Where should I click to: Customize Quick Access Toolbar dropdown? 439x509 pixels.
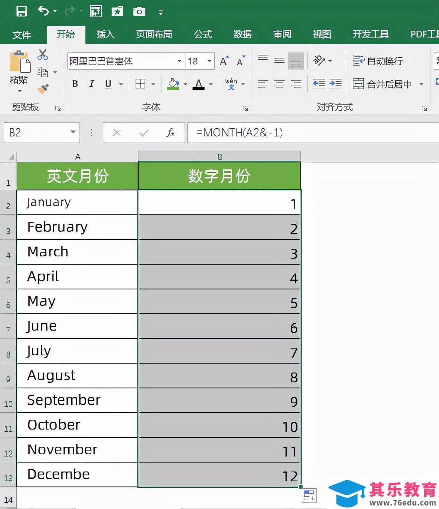[x=161, y=12]
